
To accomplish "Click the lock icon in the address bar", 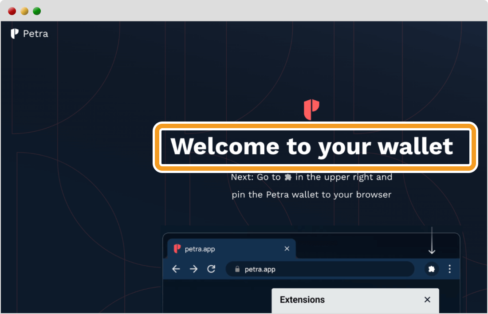I will click(x=237, y=269).
